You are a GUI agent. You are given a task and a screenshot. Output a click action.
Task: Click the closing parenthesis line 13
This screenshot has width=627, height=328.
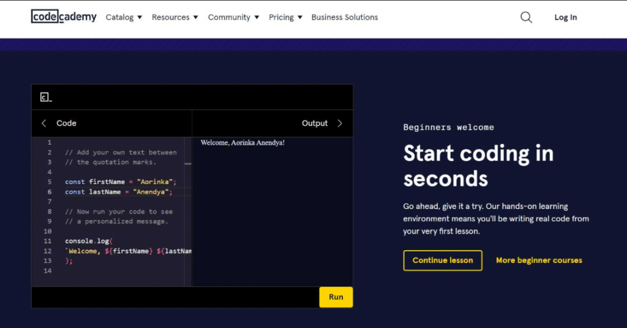click(x=69, y=261)
